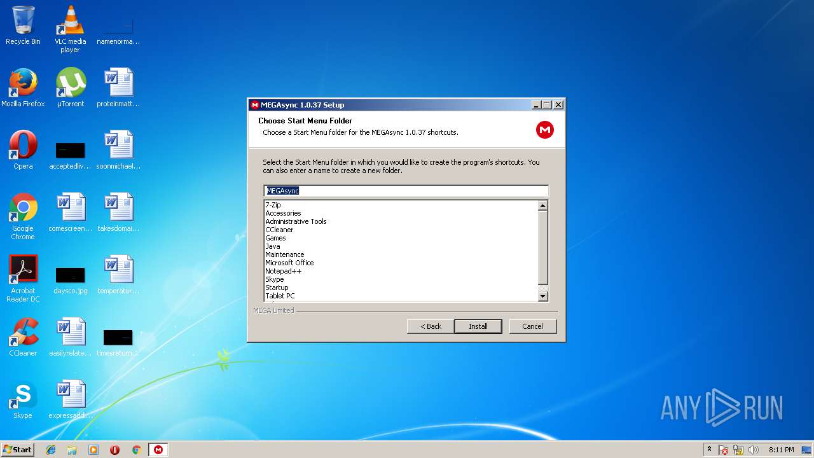Select acceptedliv file on desktop
814x458 pixels.
pos(71,155)
